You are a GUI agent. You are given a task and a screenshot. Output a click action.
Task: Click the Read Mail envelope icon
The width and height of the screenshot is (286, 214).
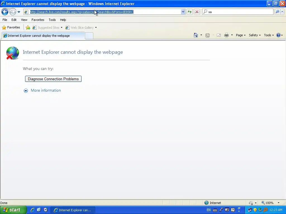point(218,35)
